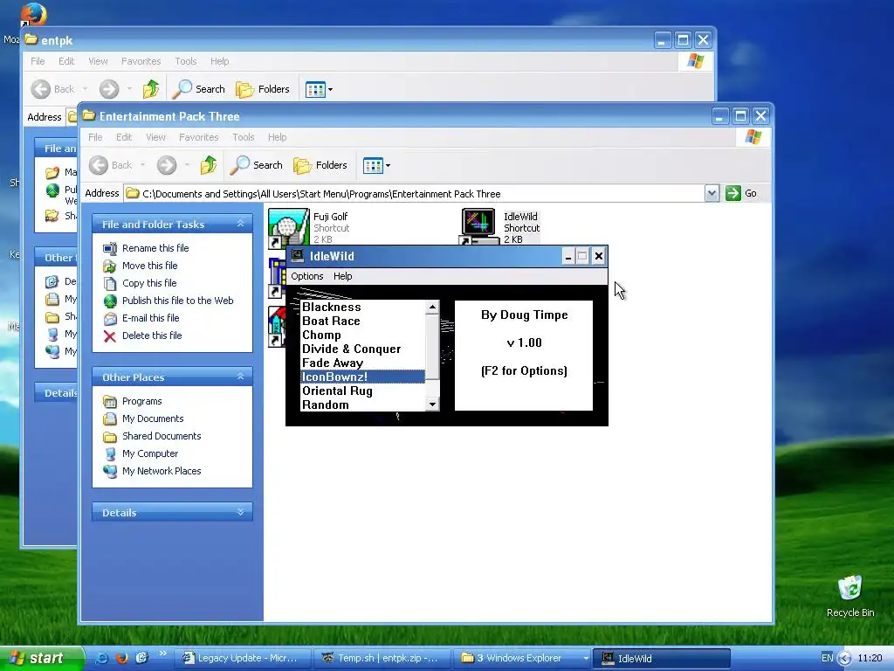Expand the Details panel in Entertainment Pack Three
This screenshot has height=671, width=894.
[241, 512]
